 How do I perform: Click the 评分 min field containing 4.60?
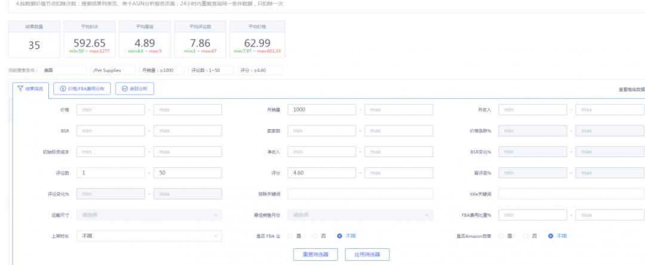(322, 173)
